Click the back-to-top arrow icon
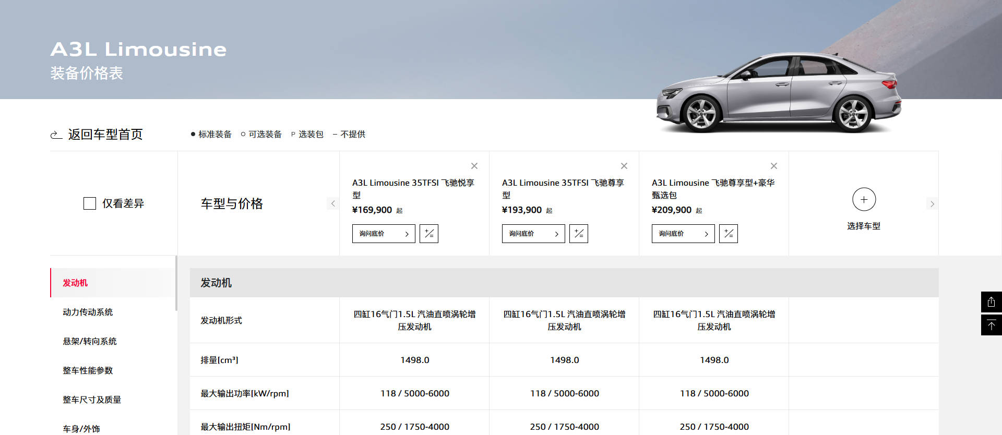The height and width of the screenshot is (435, 1002). (x=991, y=325)
